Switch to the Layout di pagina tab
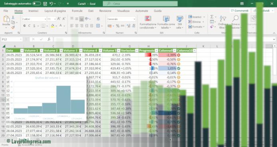The height and width of the screenshot is (147, 277). click(55, 11)
